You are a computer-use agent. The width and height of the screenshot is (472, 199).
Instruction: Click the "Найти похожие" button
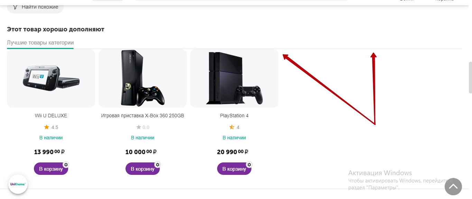point(35,7)
